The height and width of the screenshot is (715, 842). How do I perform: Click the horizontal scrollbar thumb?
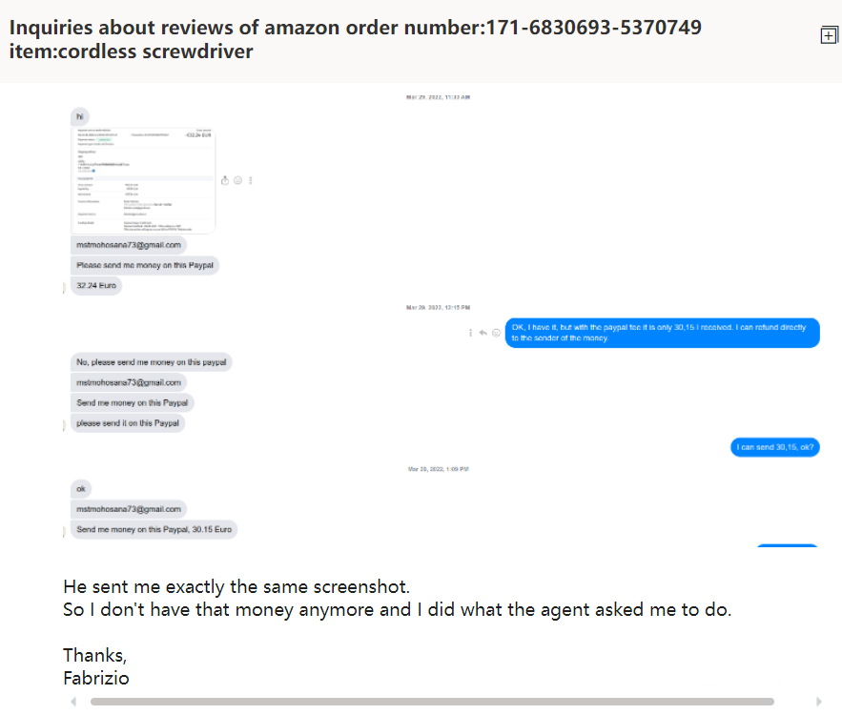pyautogui.click(x=431, y=702)
